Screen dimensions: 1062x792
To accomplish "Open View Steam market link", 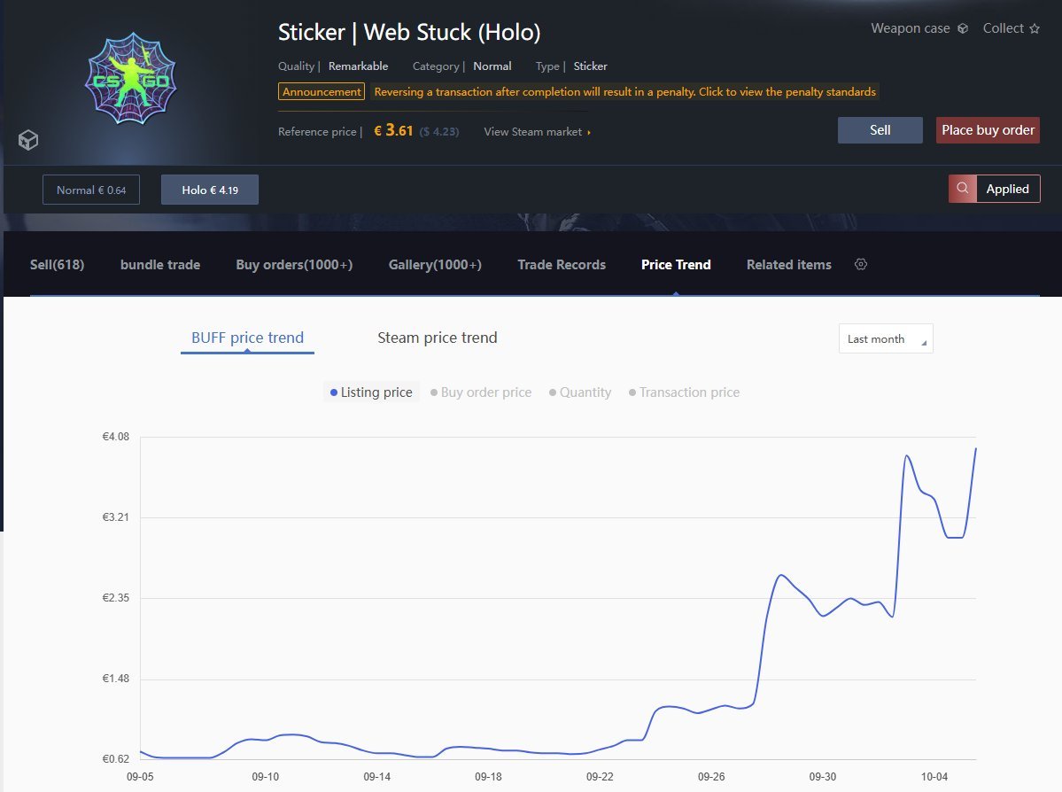I will pyautogui.click(x=537, y=131).
